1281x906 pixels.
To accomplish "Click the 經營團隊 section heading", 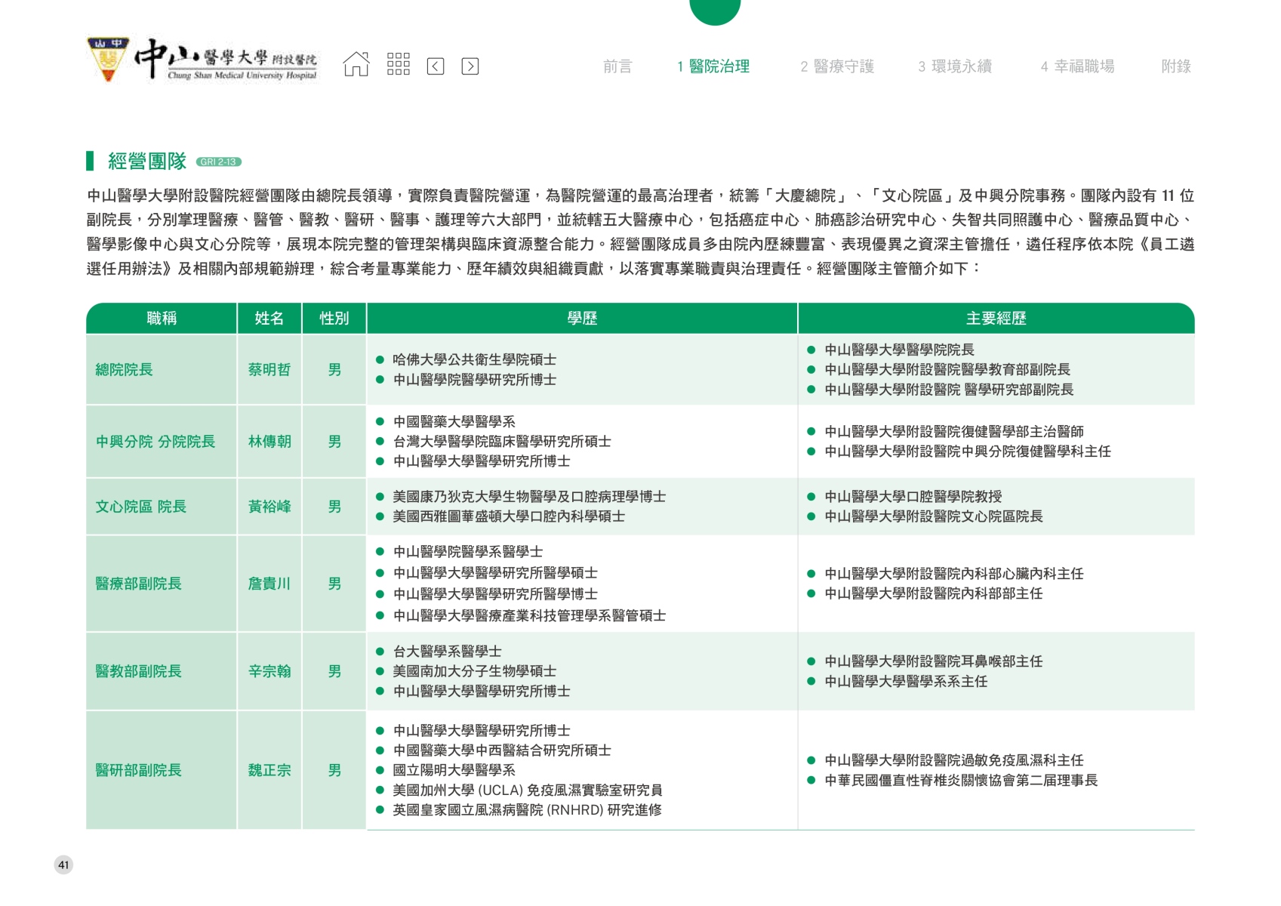I will [x=147, y=161].
